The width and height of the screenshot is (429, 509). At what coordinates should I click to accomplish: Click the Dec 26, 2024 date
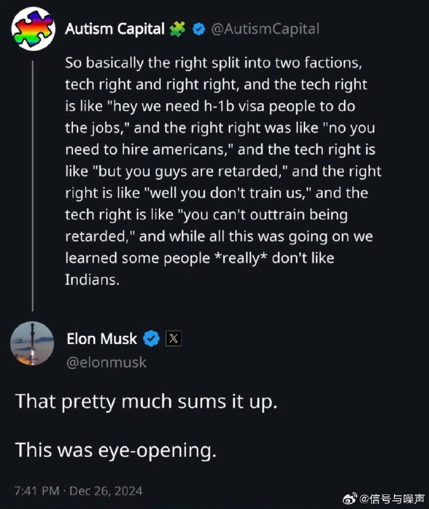(x=106, y=491)
